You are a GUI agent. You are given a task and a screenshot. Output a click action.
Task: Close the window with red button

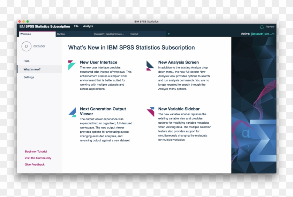(x=20, y=22)
